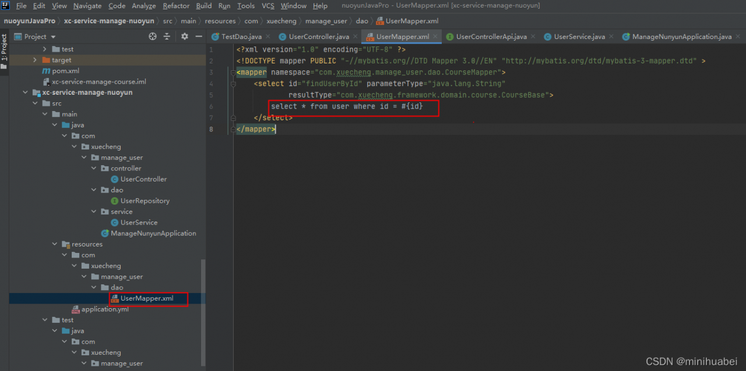
Task: Click the Project panel vertical scrollbar
Action: tap(203, 312)
